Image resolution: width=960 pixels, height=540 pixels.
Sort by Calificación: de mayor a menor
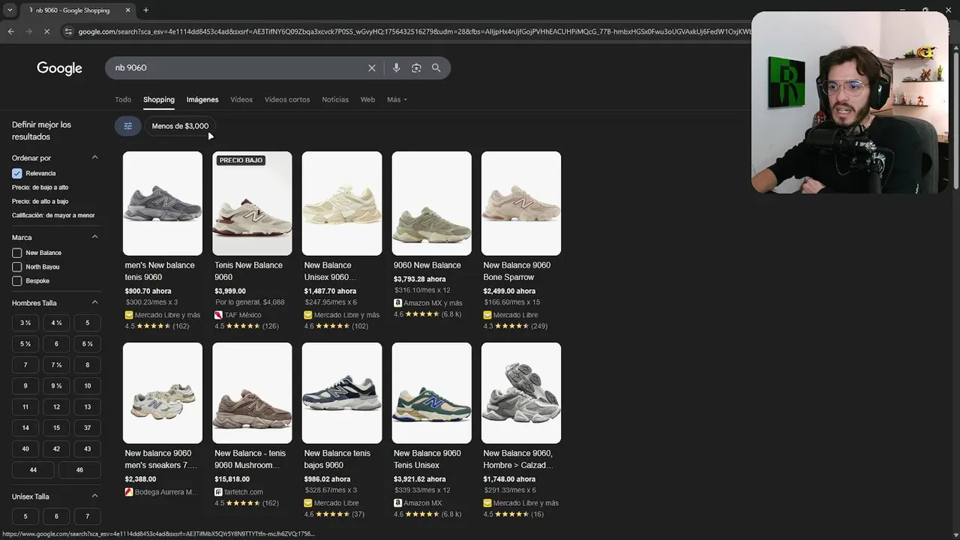[x=53, y=215]
